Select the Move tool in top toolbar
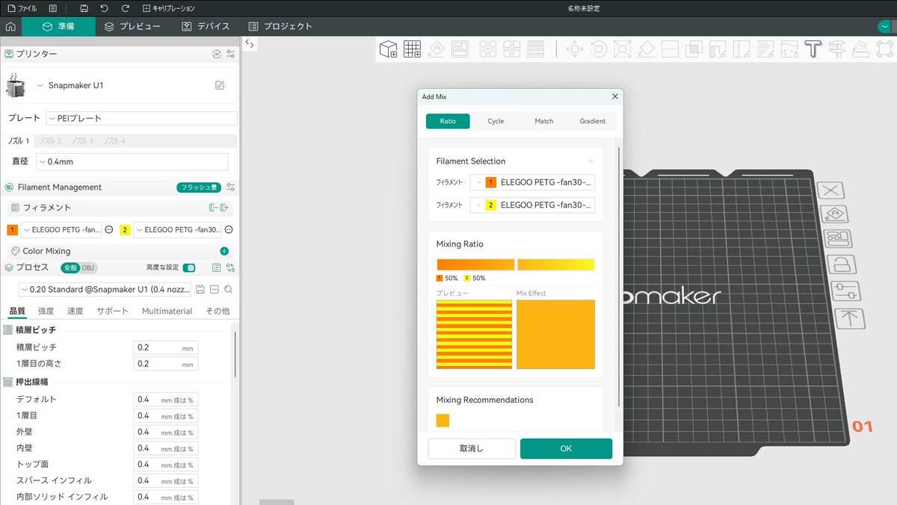This screenshot has width=897, height=505. point(575,49)
